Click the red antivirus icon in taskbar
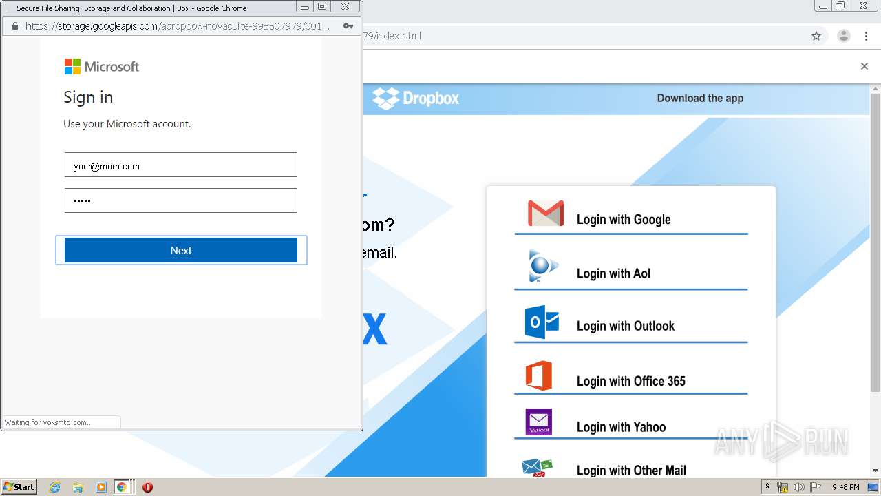Image resolution: width=881 pixels, height=496 pixels. (x=147, y=487)
